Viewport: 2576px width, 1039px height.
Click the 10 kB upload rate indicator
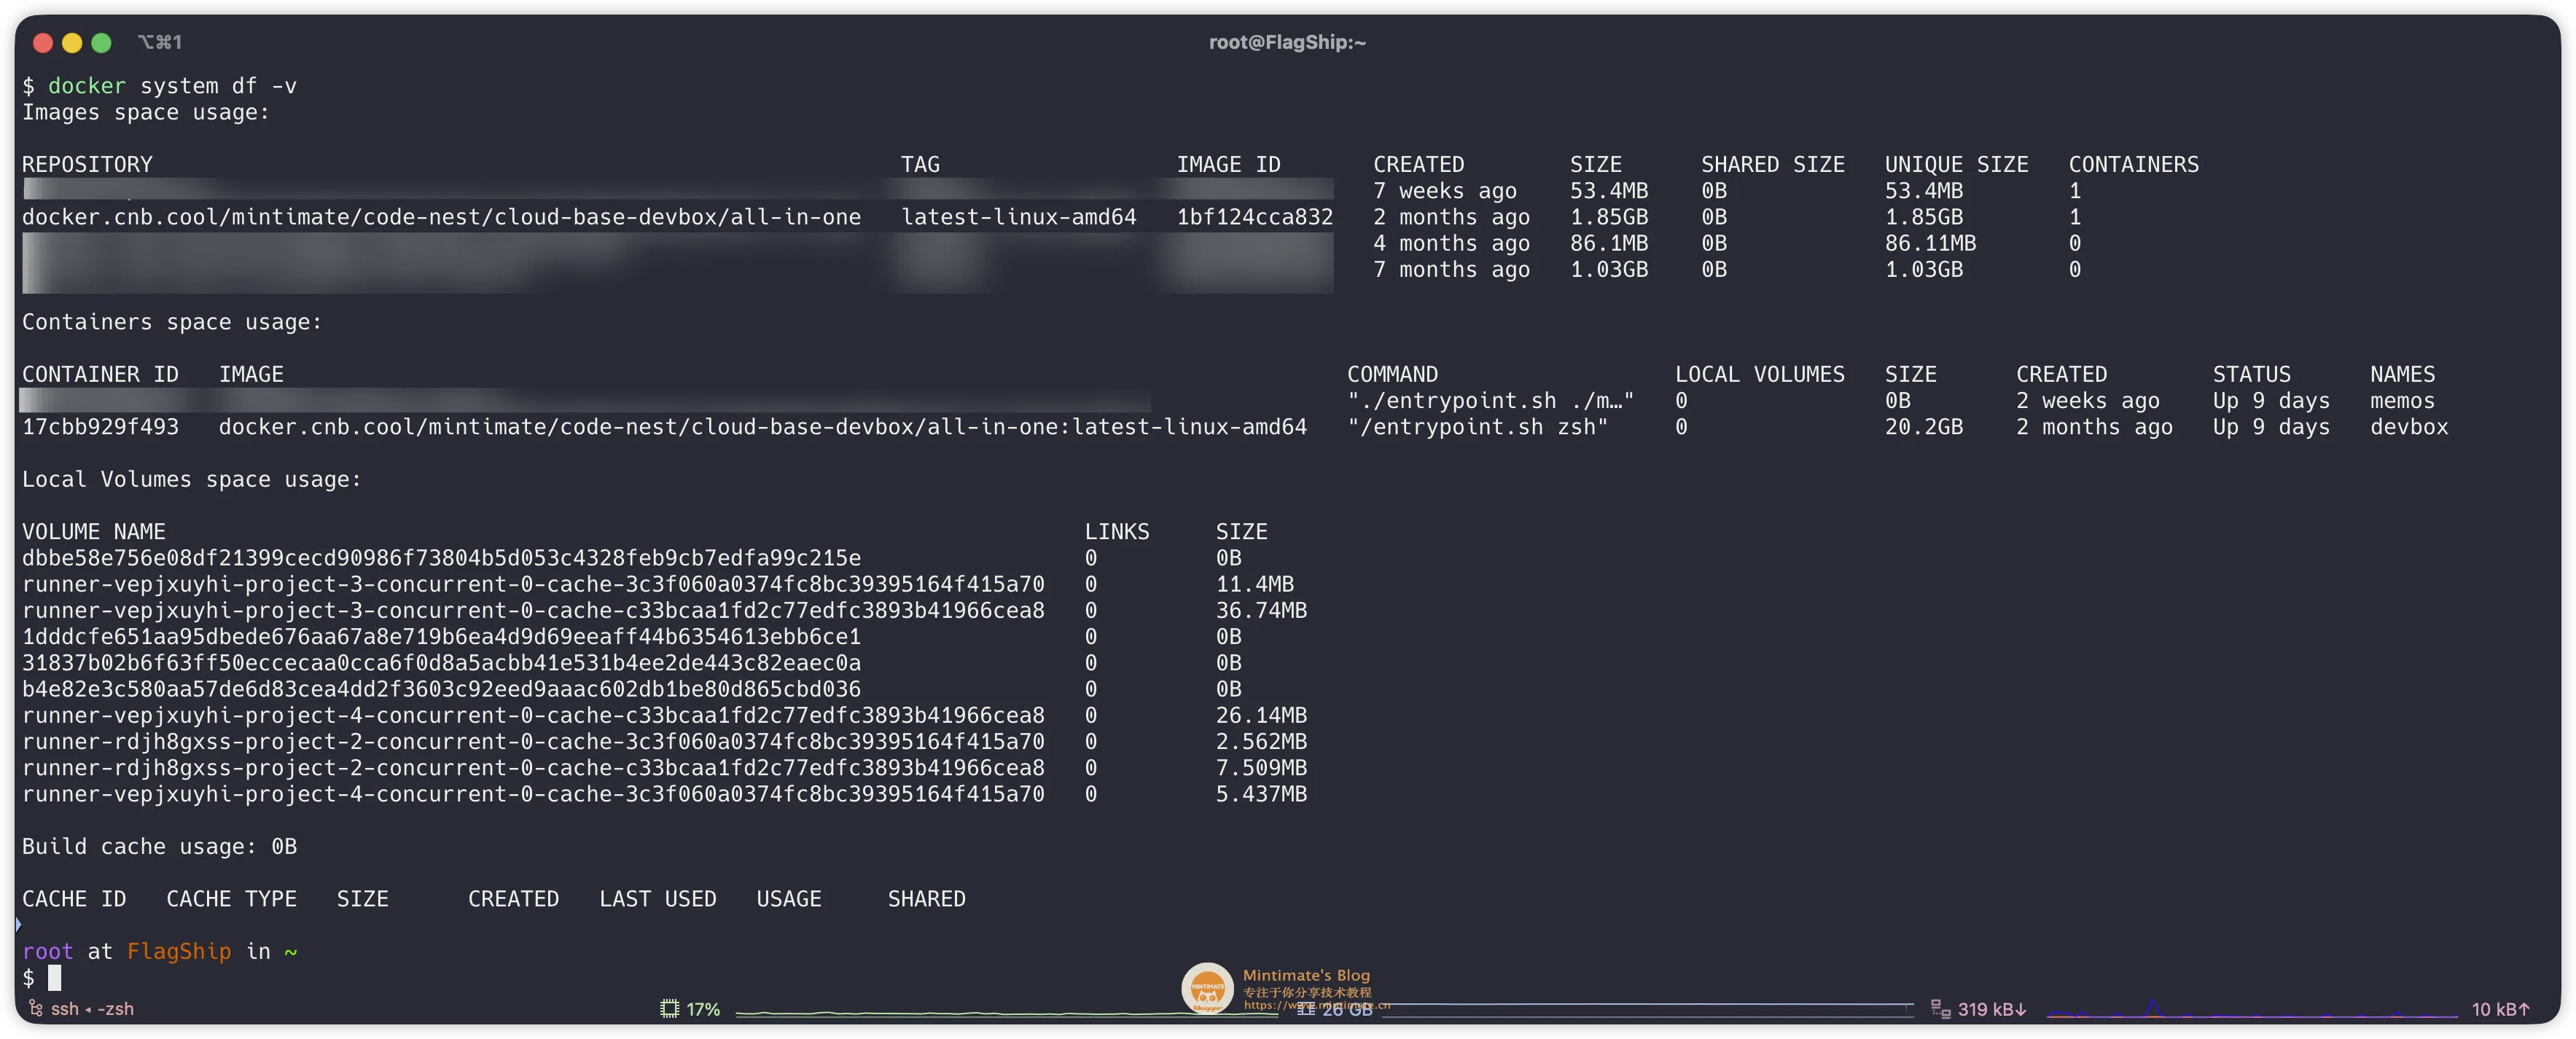[2500, 1009]
